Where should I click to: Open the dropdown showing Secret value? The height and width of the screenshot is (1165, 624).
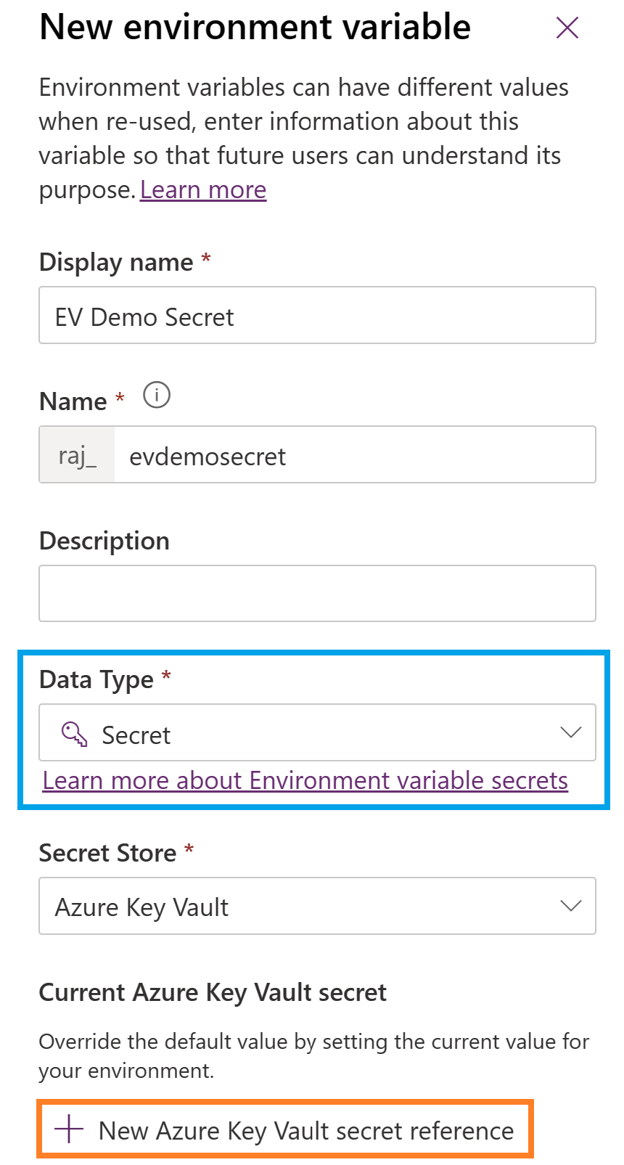pyautogui.click(x=317, y=733)
